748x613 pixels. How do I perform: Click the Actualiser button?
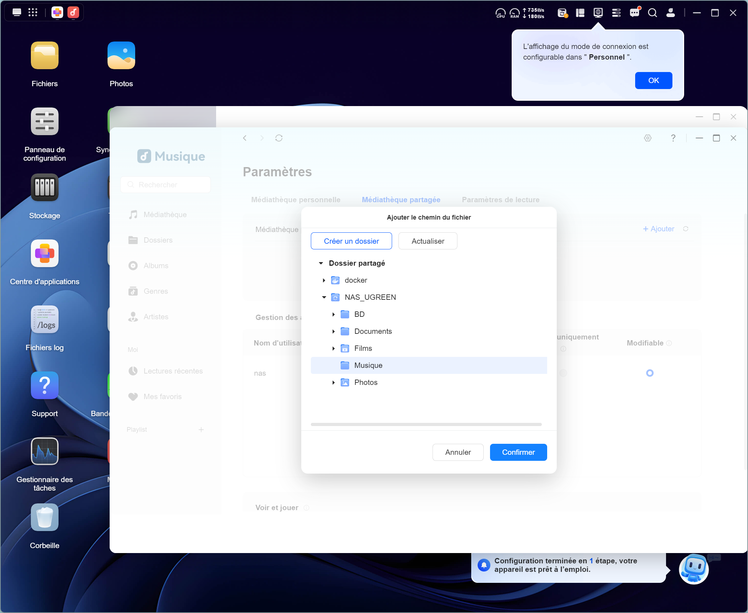(428, 241)
